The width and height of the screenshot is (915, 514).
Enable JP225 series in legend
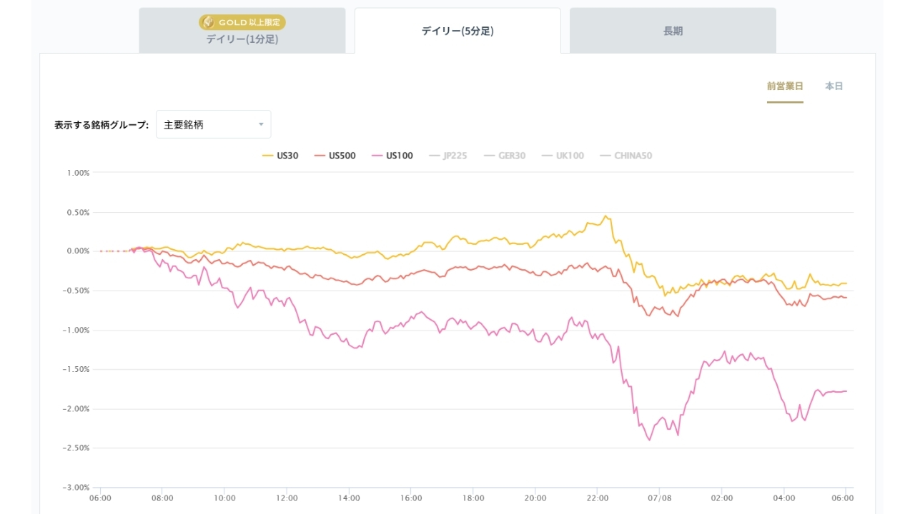click(448, 156)
